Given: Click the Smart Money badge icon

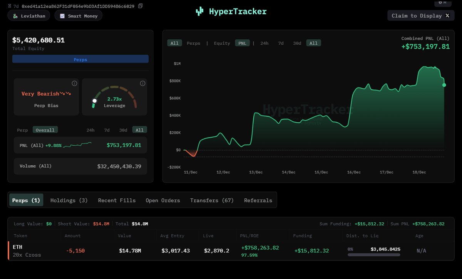Looking at the screenshot, I should [x=62, y=16].
